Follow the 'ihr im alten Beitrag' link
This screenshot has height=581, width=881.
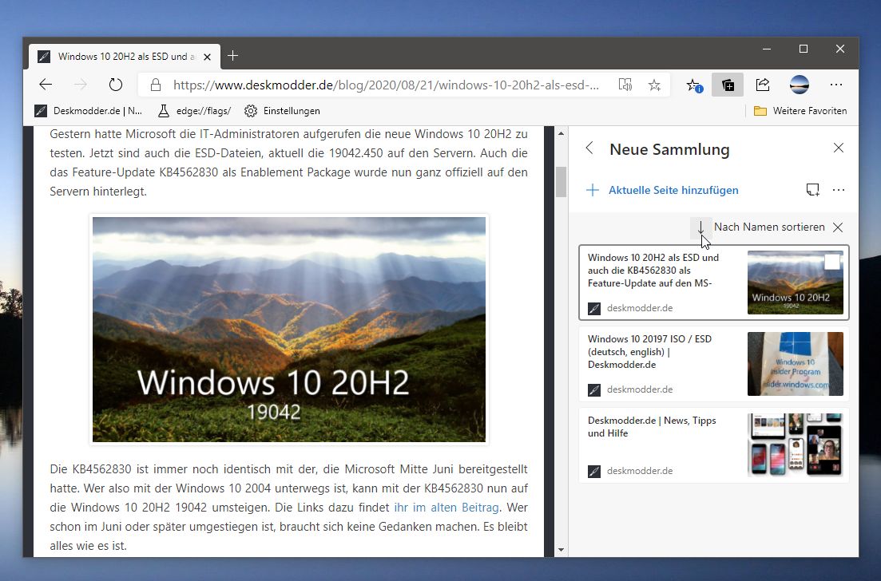click(446, 508)
